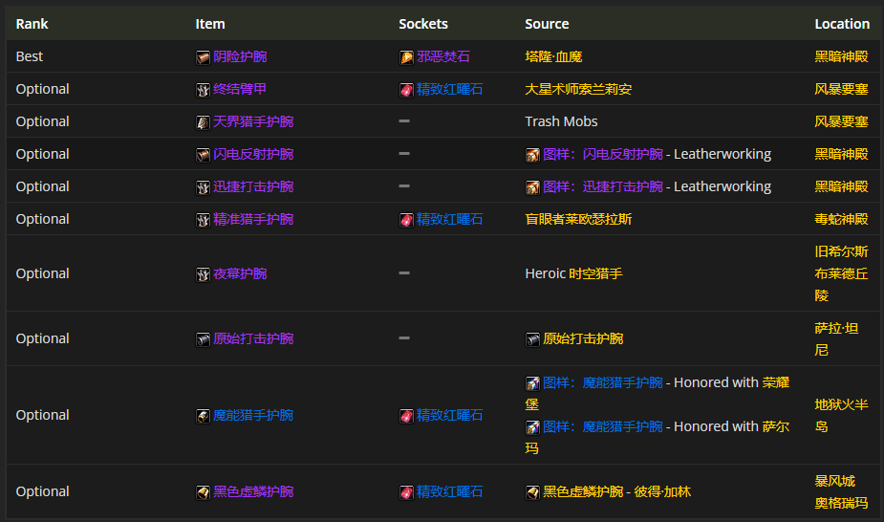
Task: Open the 塔隆·血魔 source link
Action: (x=553, y=56)
